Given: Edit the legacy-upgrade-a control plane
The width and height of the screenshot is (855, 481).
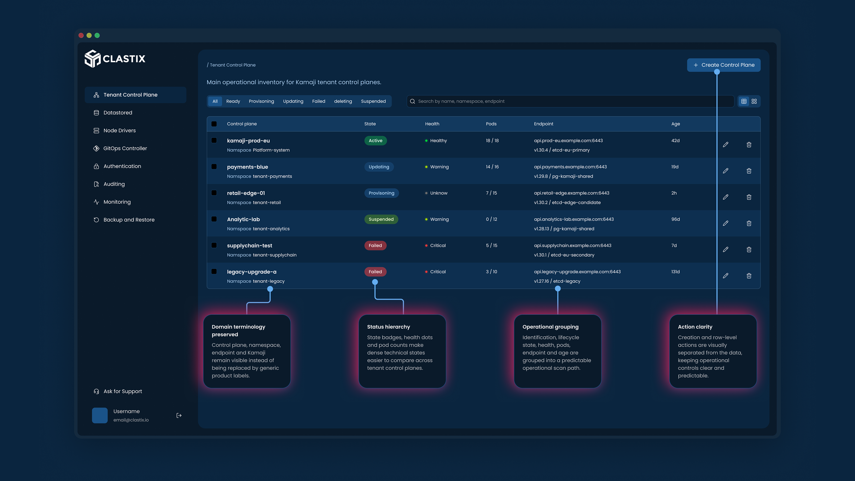Looking at the screenshot, I should 725,276.
